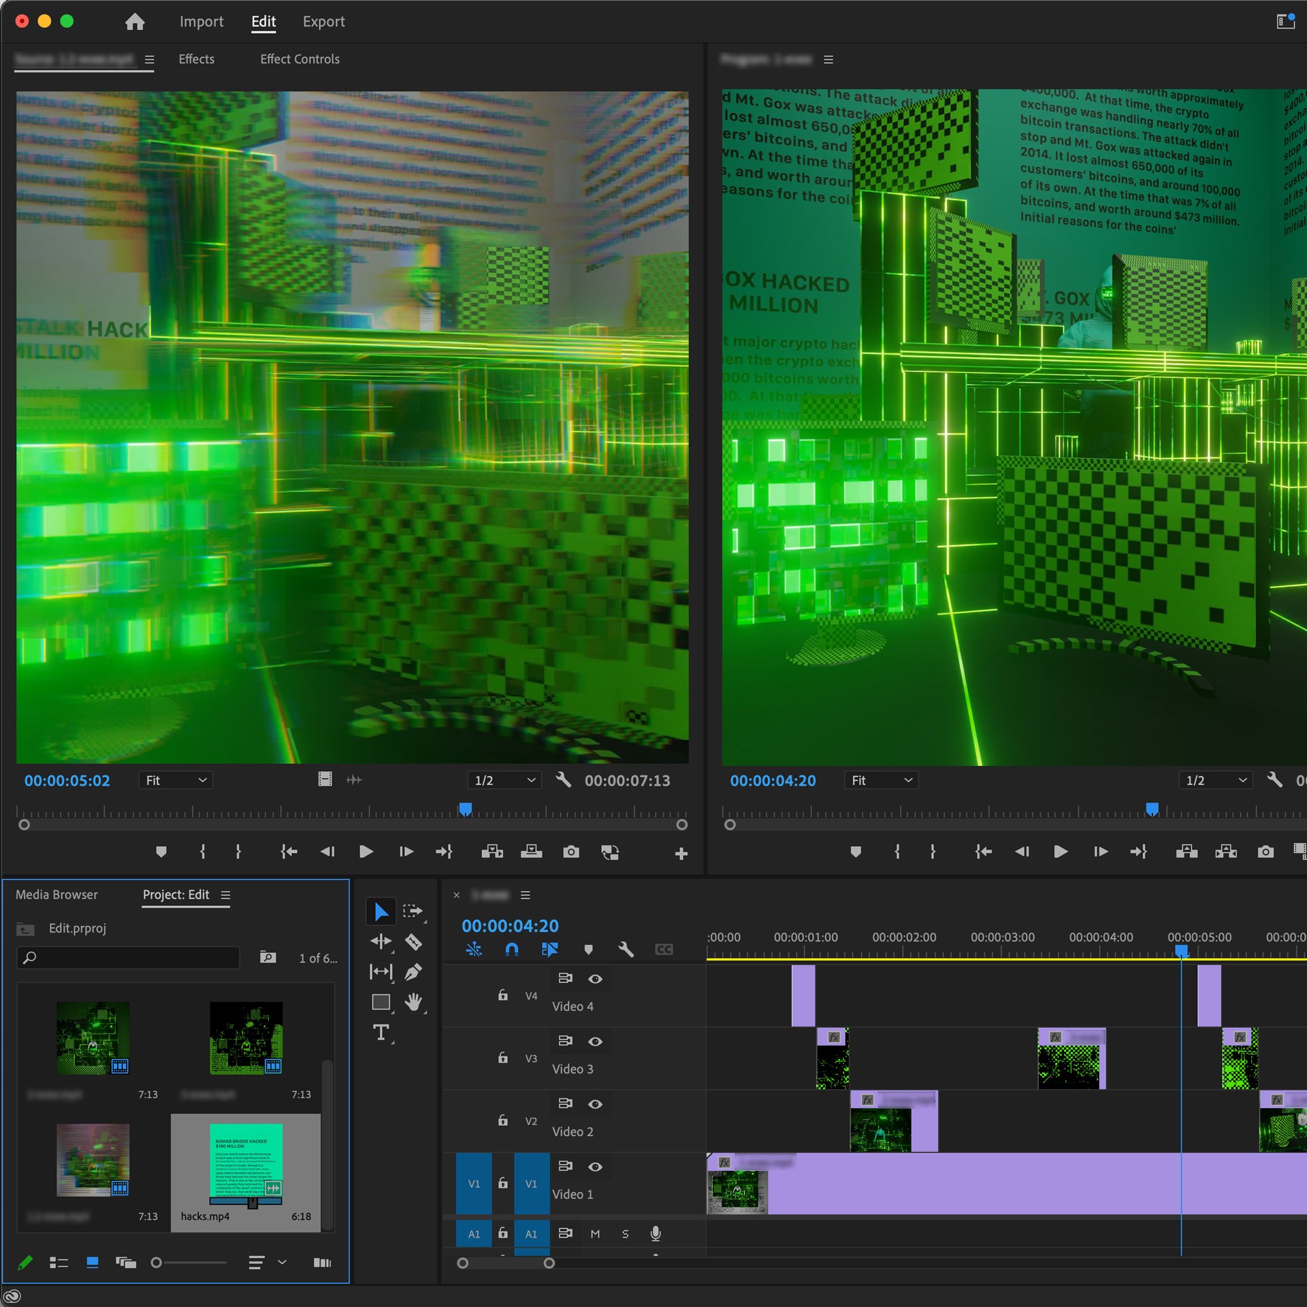Open Timeline panel menu
Viewport: 1307px width, 1307px height.
pos(526,895)
